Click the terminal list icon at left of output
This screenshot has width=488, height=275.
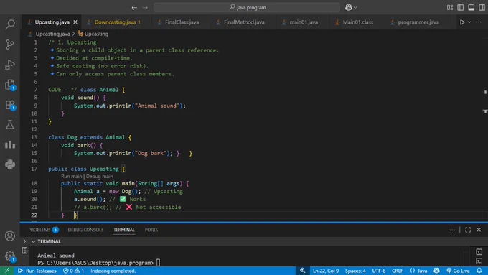(x=24, y=251)
